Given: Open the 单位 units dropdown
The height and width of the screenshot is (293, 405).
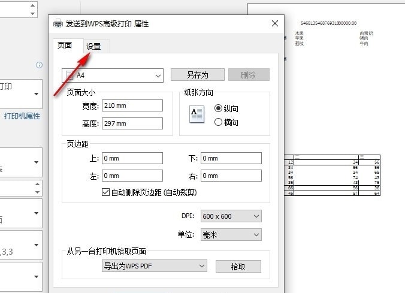Looking at the screenshot, I should pos(231,234).
